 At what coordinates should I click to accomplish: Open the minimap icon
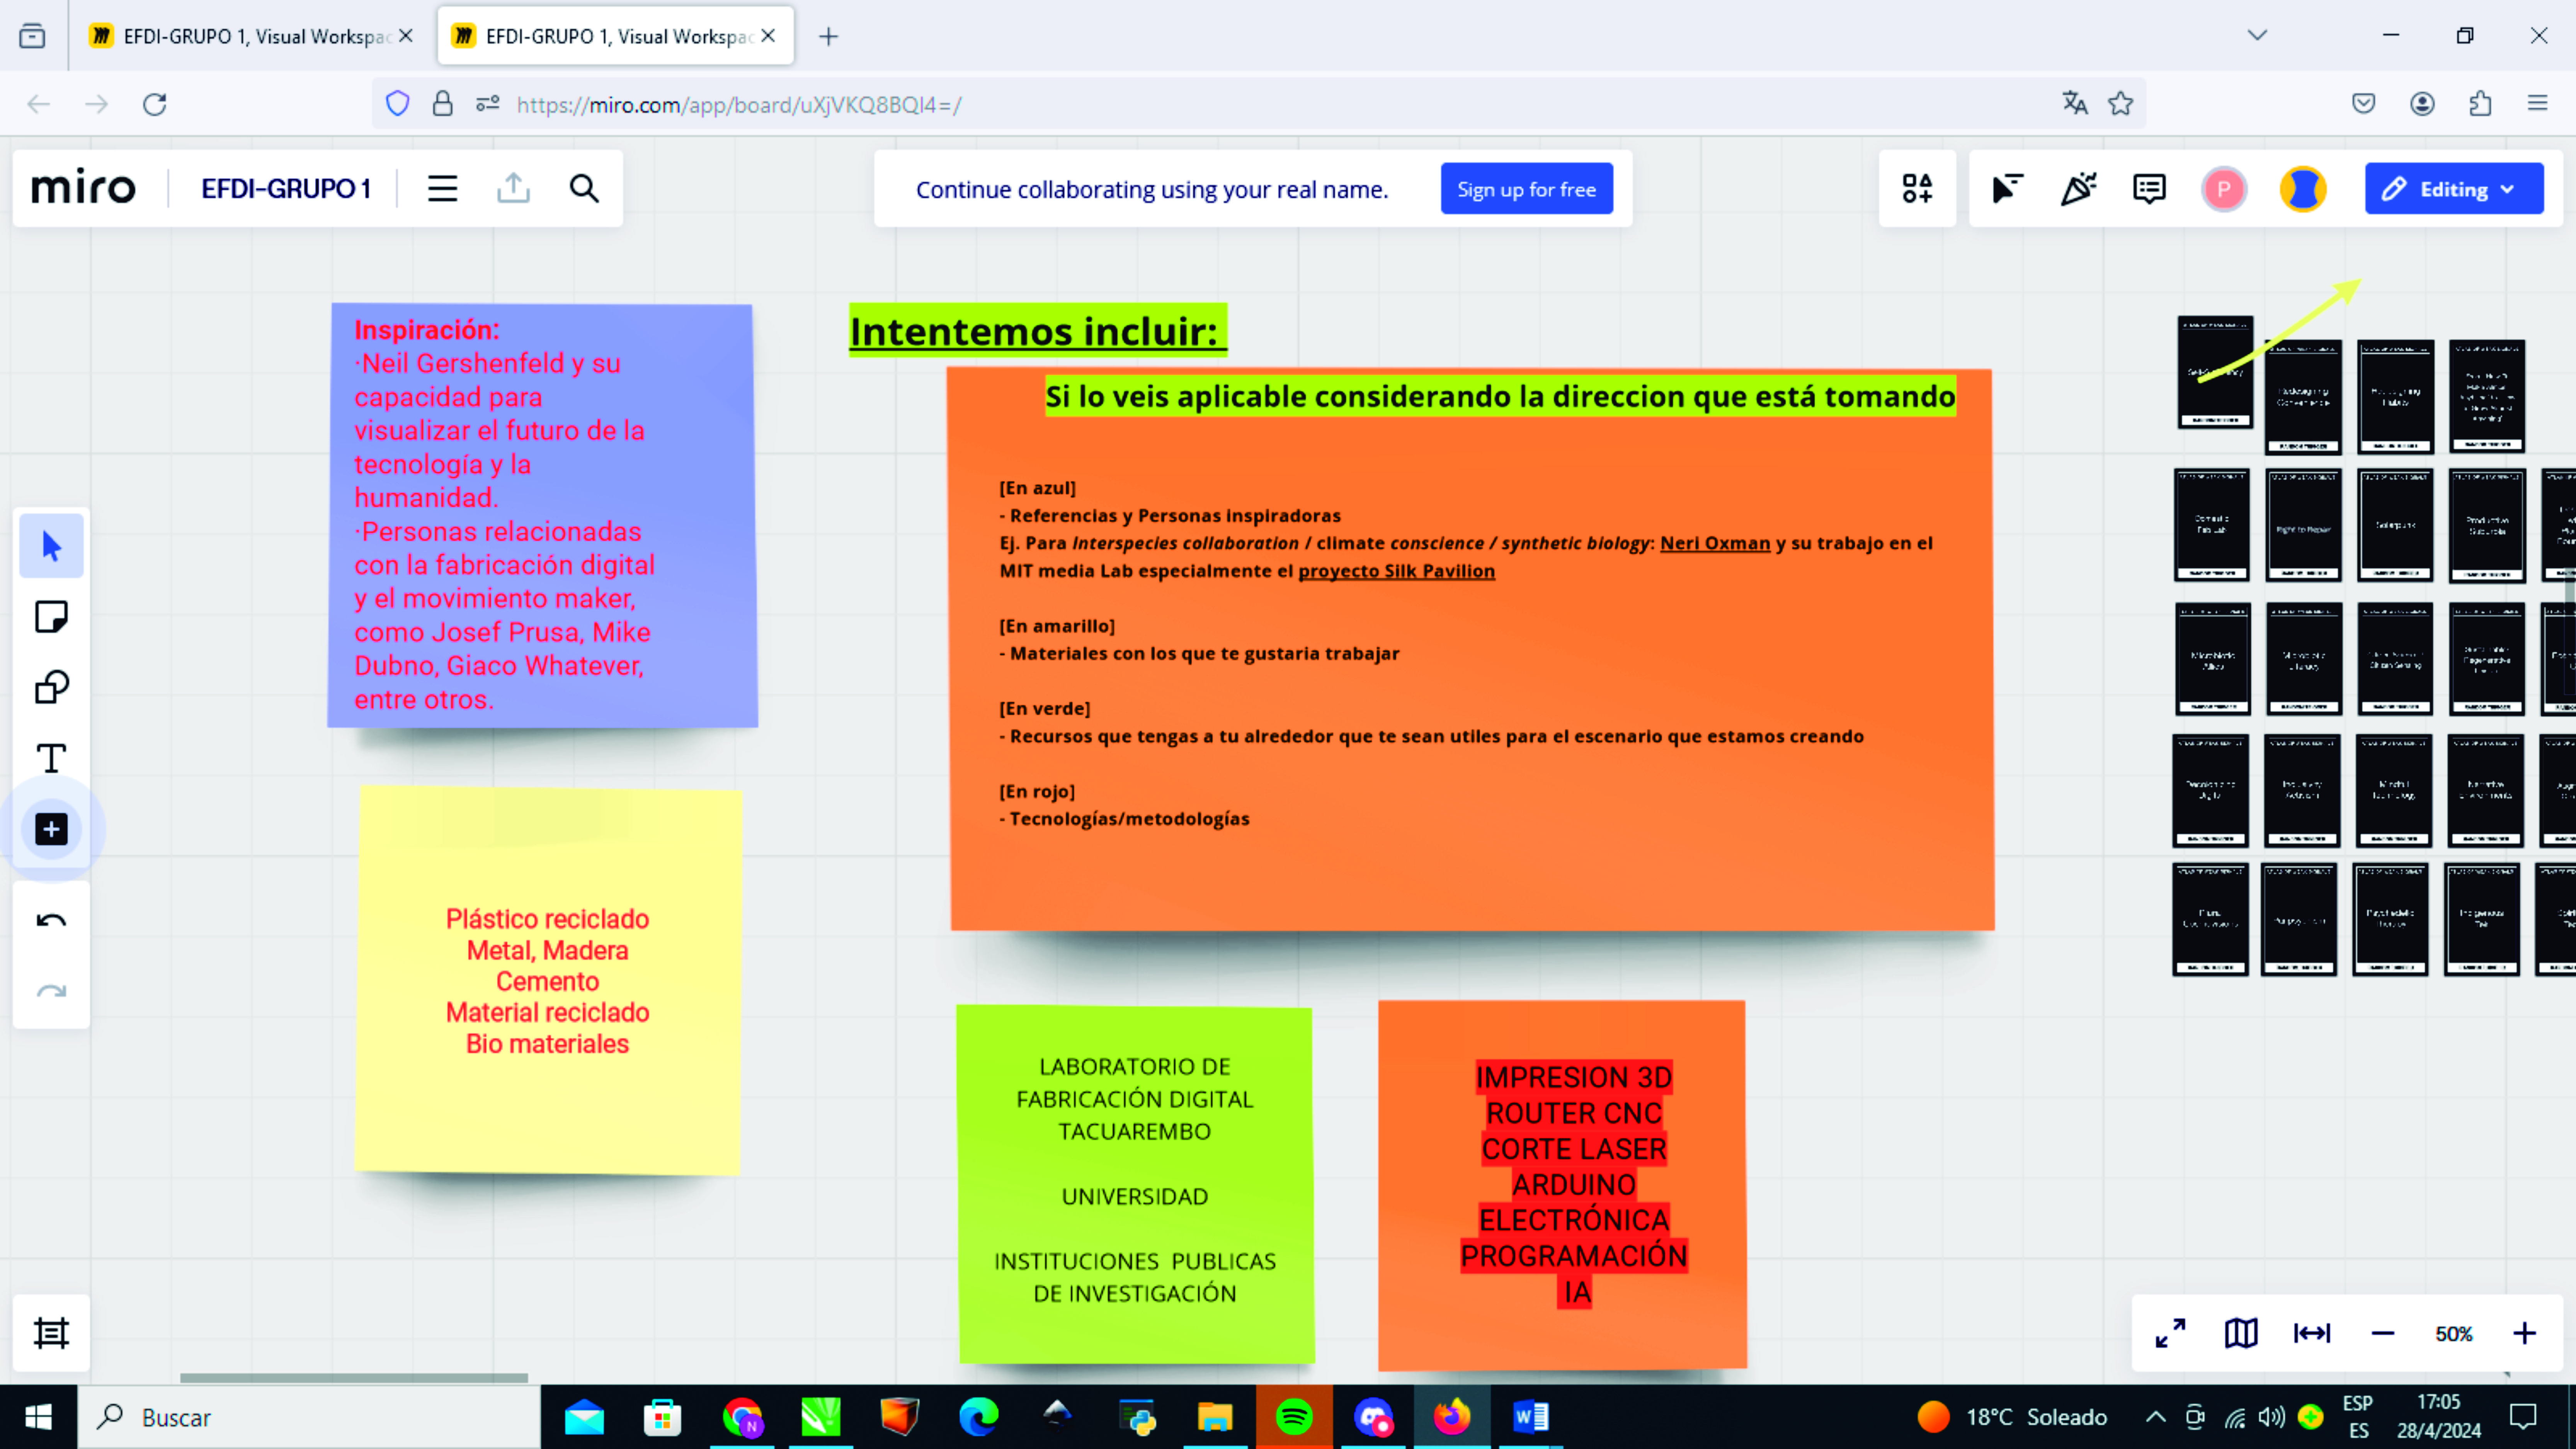coord(2241,1333)
